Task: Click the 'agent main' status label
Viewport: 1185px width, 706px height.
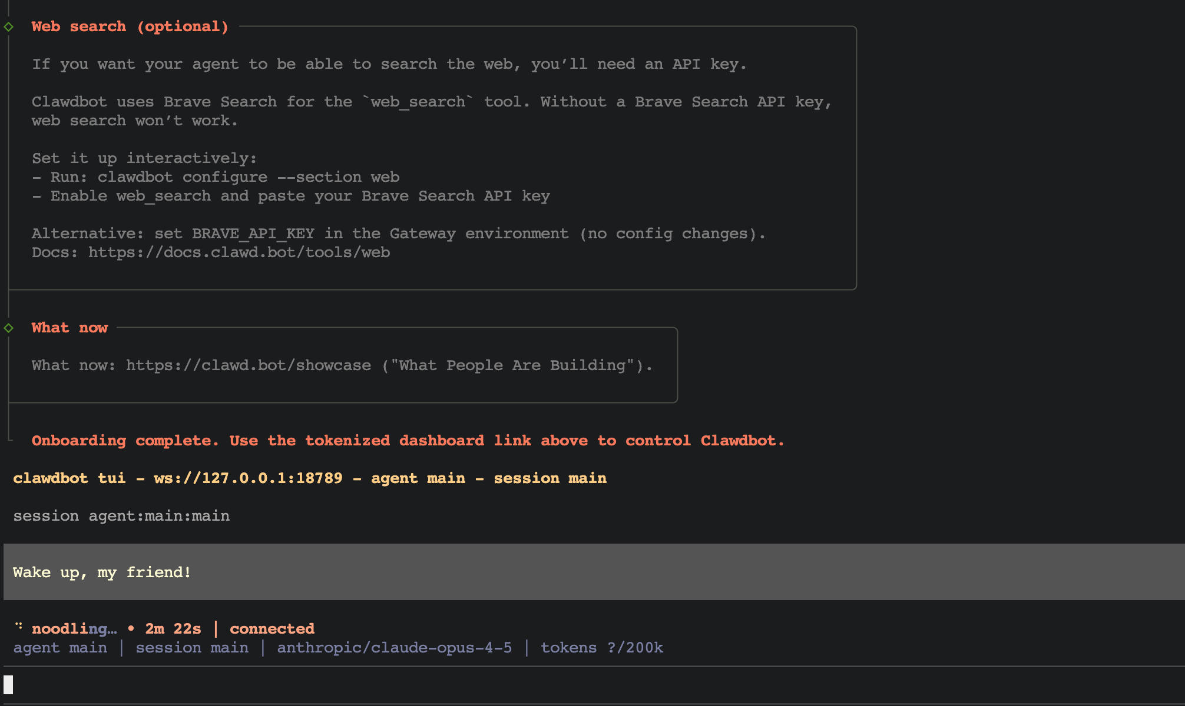Action: pos(60,648)
